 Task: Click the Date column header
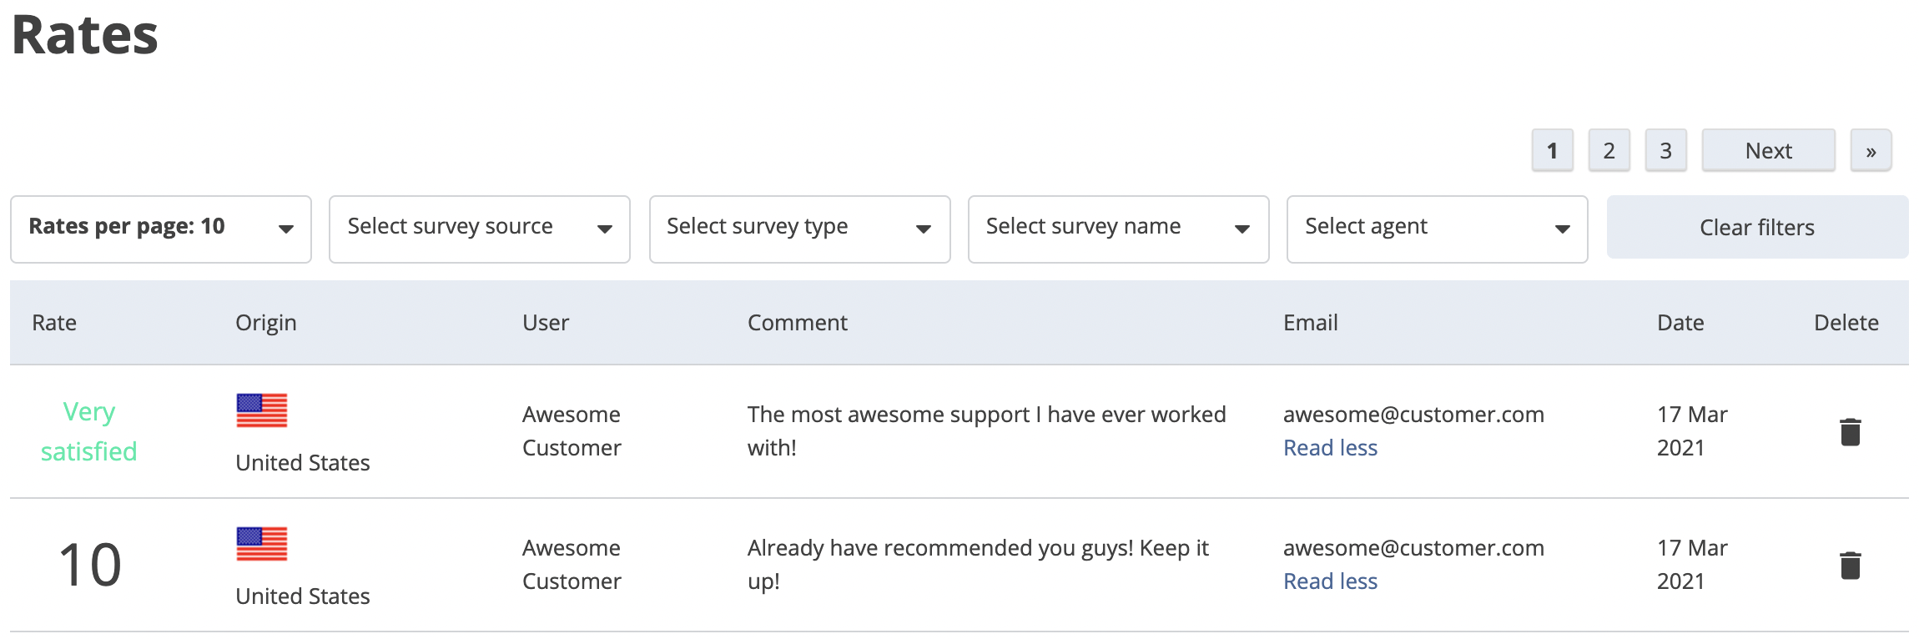click(1680, 323)
